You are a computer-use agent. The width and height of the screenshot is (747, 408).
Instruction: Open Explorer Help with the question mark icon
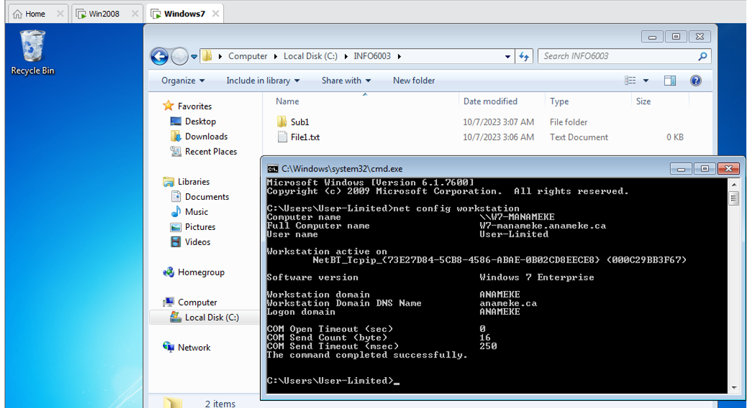point(697,80)
